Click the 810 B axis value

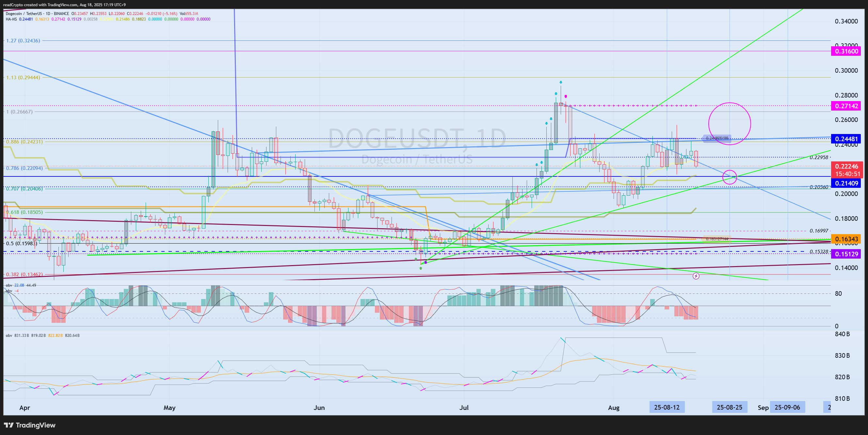click(842, 399)
